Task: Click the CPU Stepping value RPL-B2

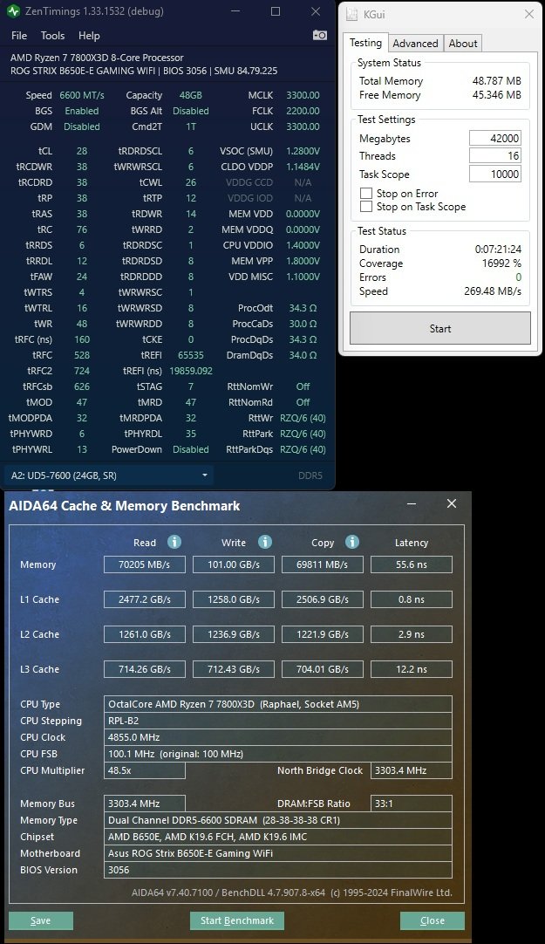Action: (278, 721)
